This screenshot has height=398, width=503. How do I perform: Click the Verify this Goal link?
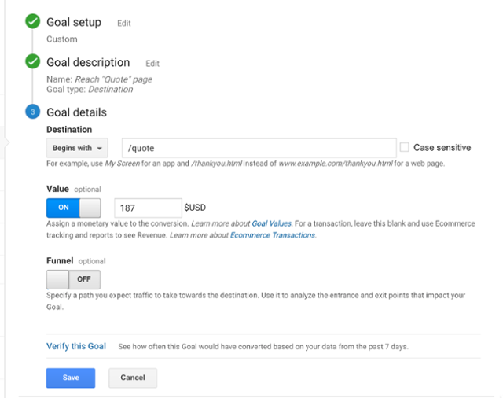click(x=76, y=346)
